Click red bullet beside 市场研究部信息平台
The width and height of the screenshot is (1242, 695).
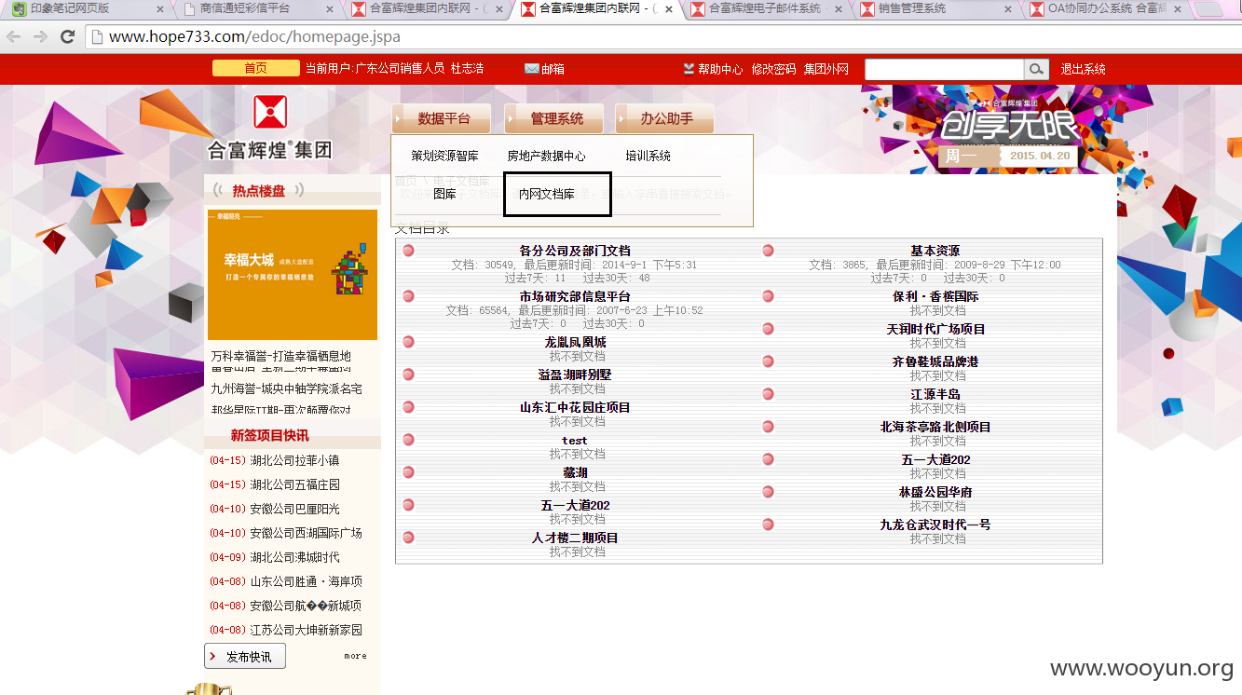[x=408, y=296]
